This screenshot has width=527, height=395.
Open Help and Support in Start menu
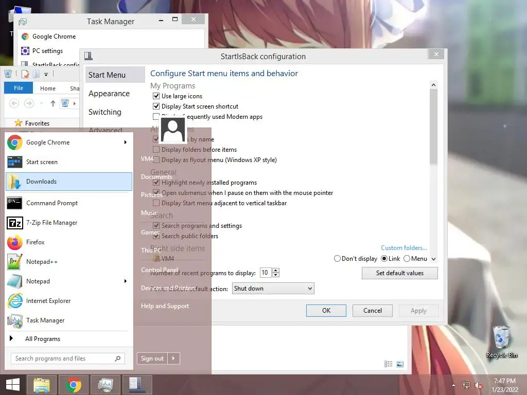point(165,306)
